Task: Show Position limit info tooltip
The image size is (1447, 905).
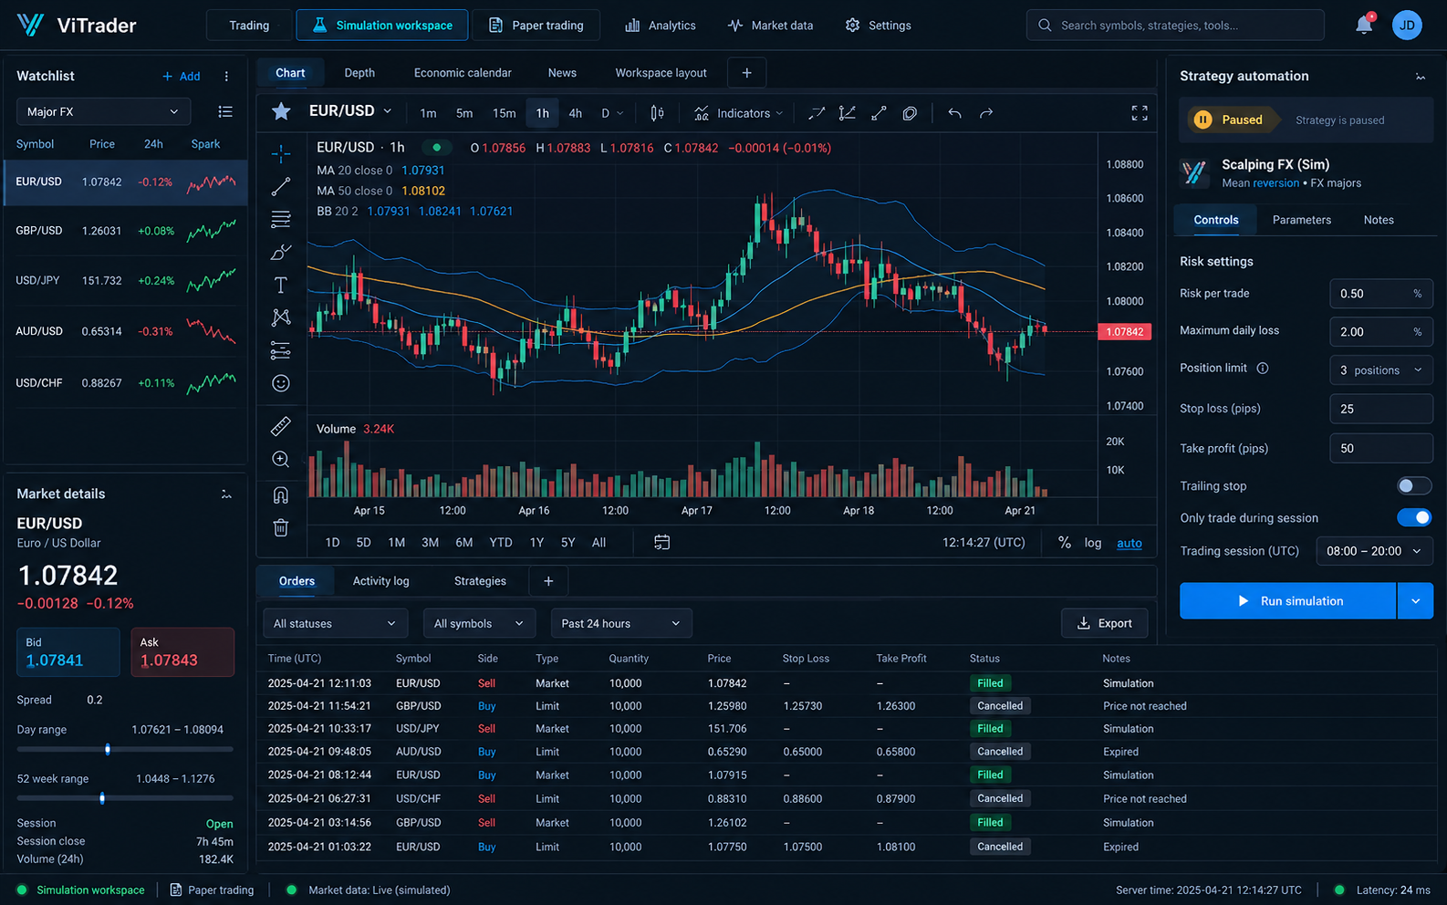Action: pos(1263,369)
